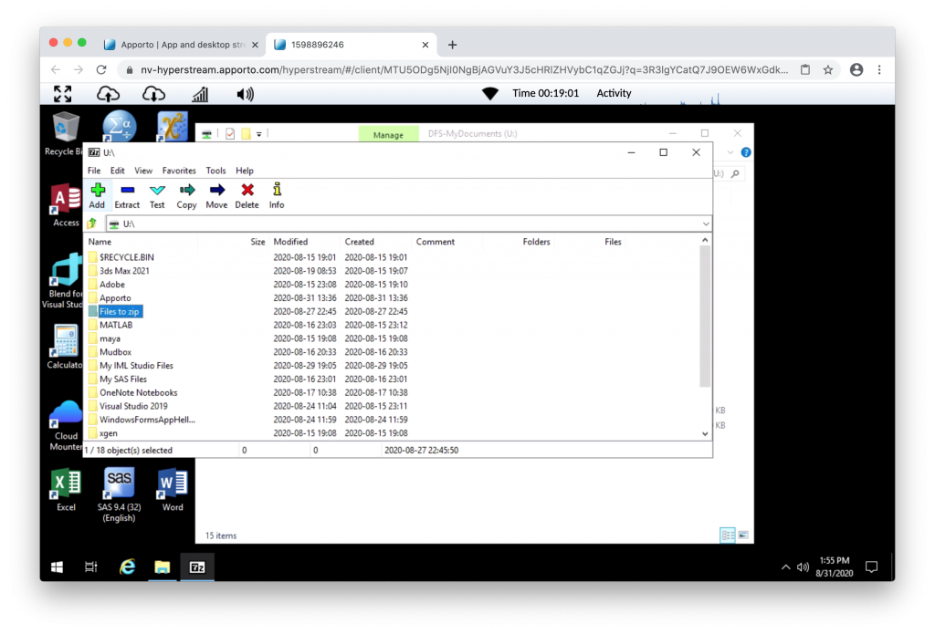Expand the U:\ address path dropdown
The height and width of the screenshot is (634, 935).
pyautogui.click(x=706, y=224)
